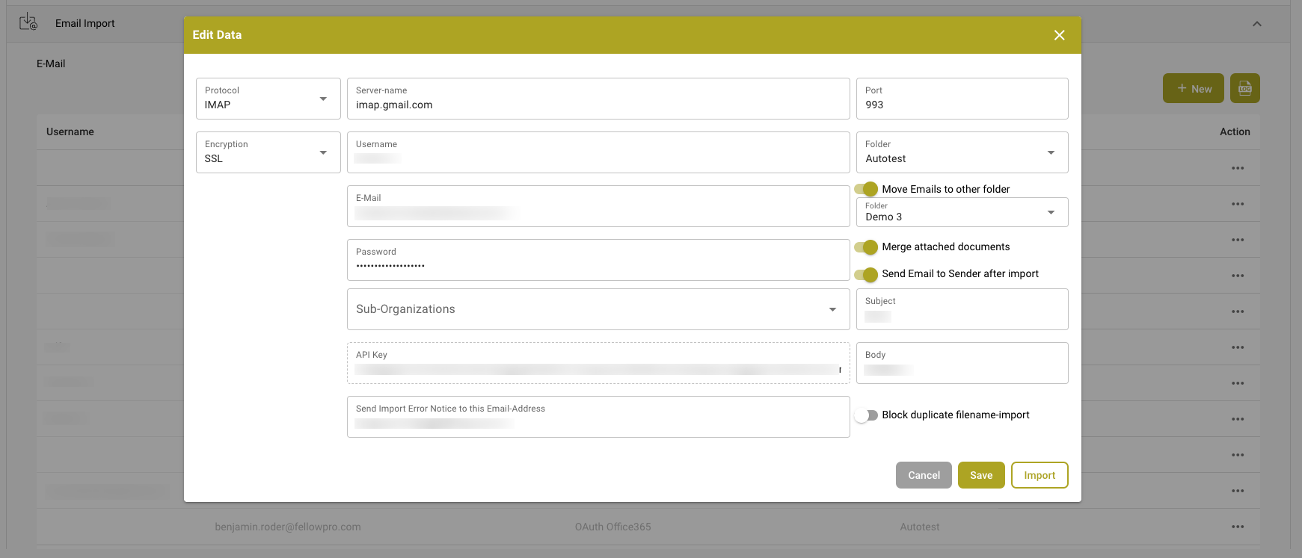Screen dimensions: 1302x558
Task: Click the Email Import section icon
Action: [28, 22]
